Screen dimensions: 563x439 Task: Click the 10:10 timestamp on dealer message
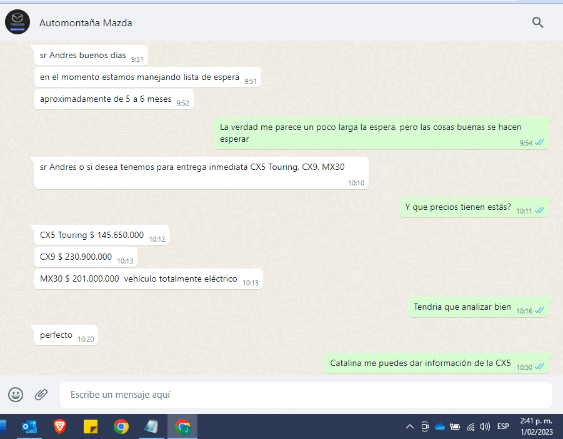click(x=356, y=183)
